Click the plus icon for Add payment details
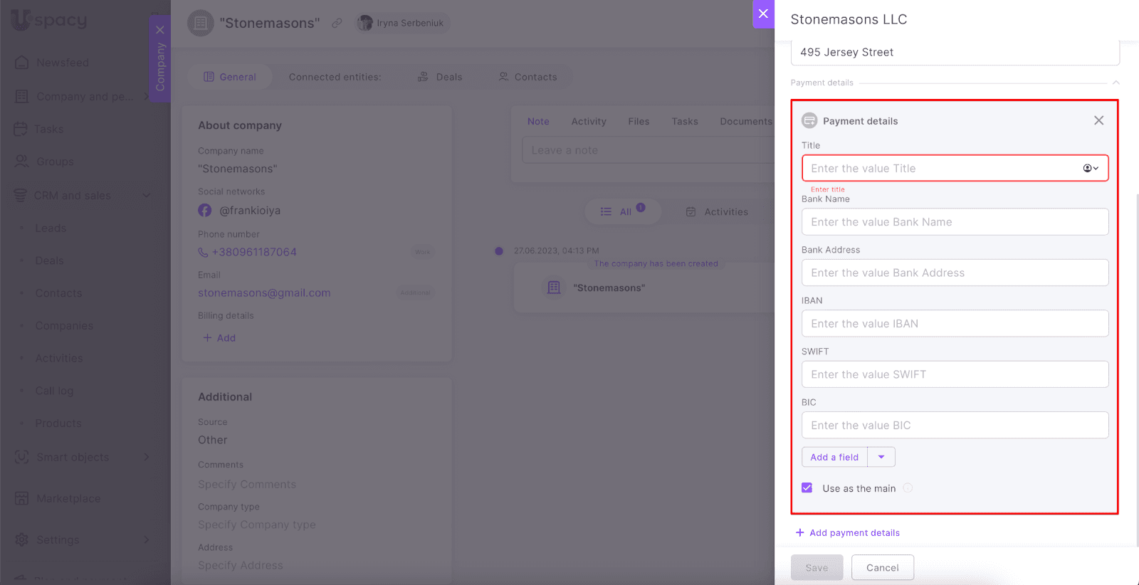Screen dimensions: 1139x585 tap(799, 532)
